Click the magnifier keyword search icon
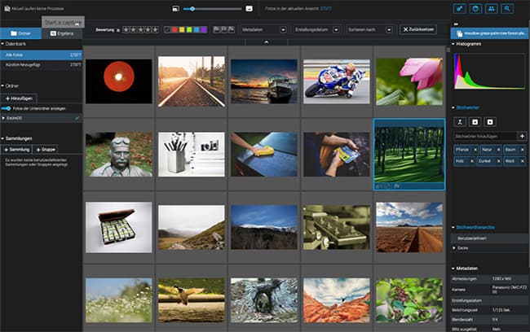 (507, 9)
